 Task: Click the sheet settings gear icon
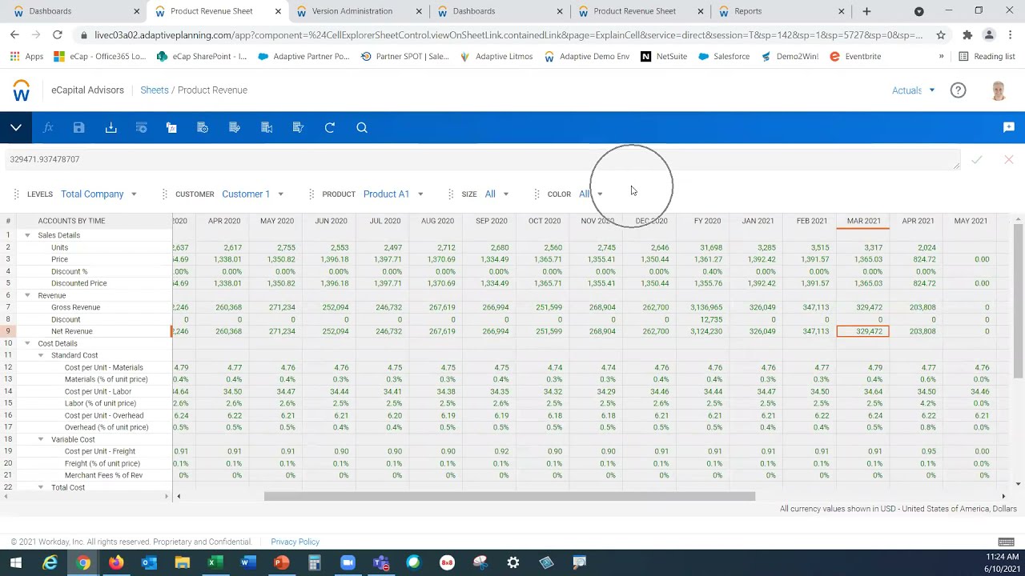(203, 127)
